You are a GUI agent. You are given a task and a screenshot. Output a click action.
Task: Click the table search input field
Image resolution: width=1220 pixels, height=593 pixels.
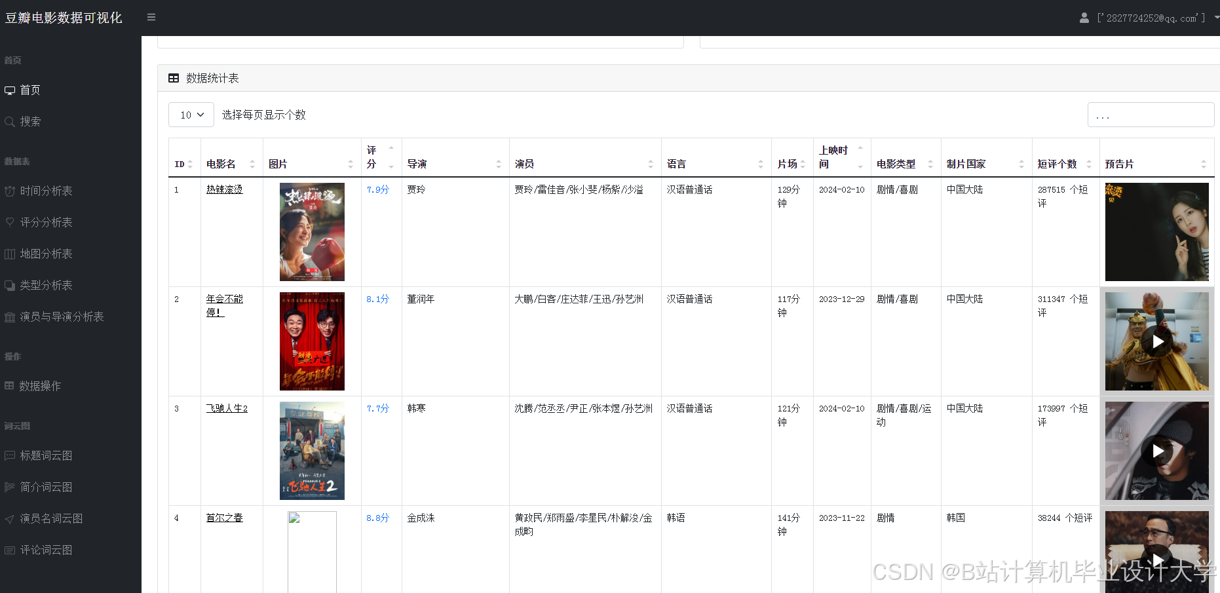(x=1151, y=115)
